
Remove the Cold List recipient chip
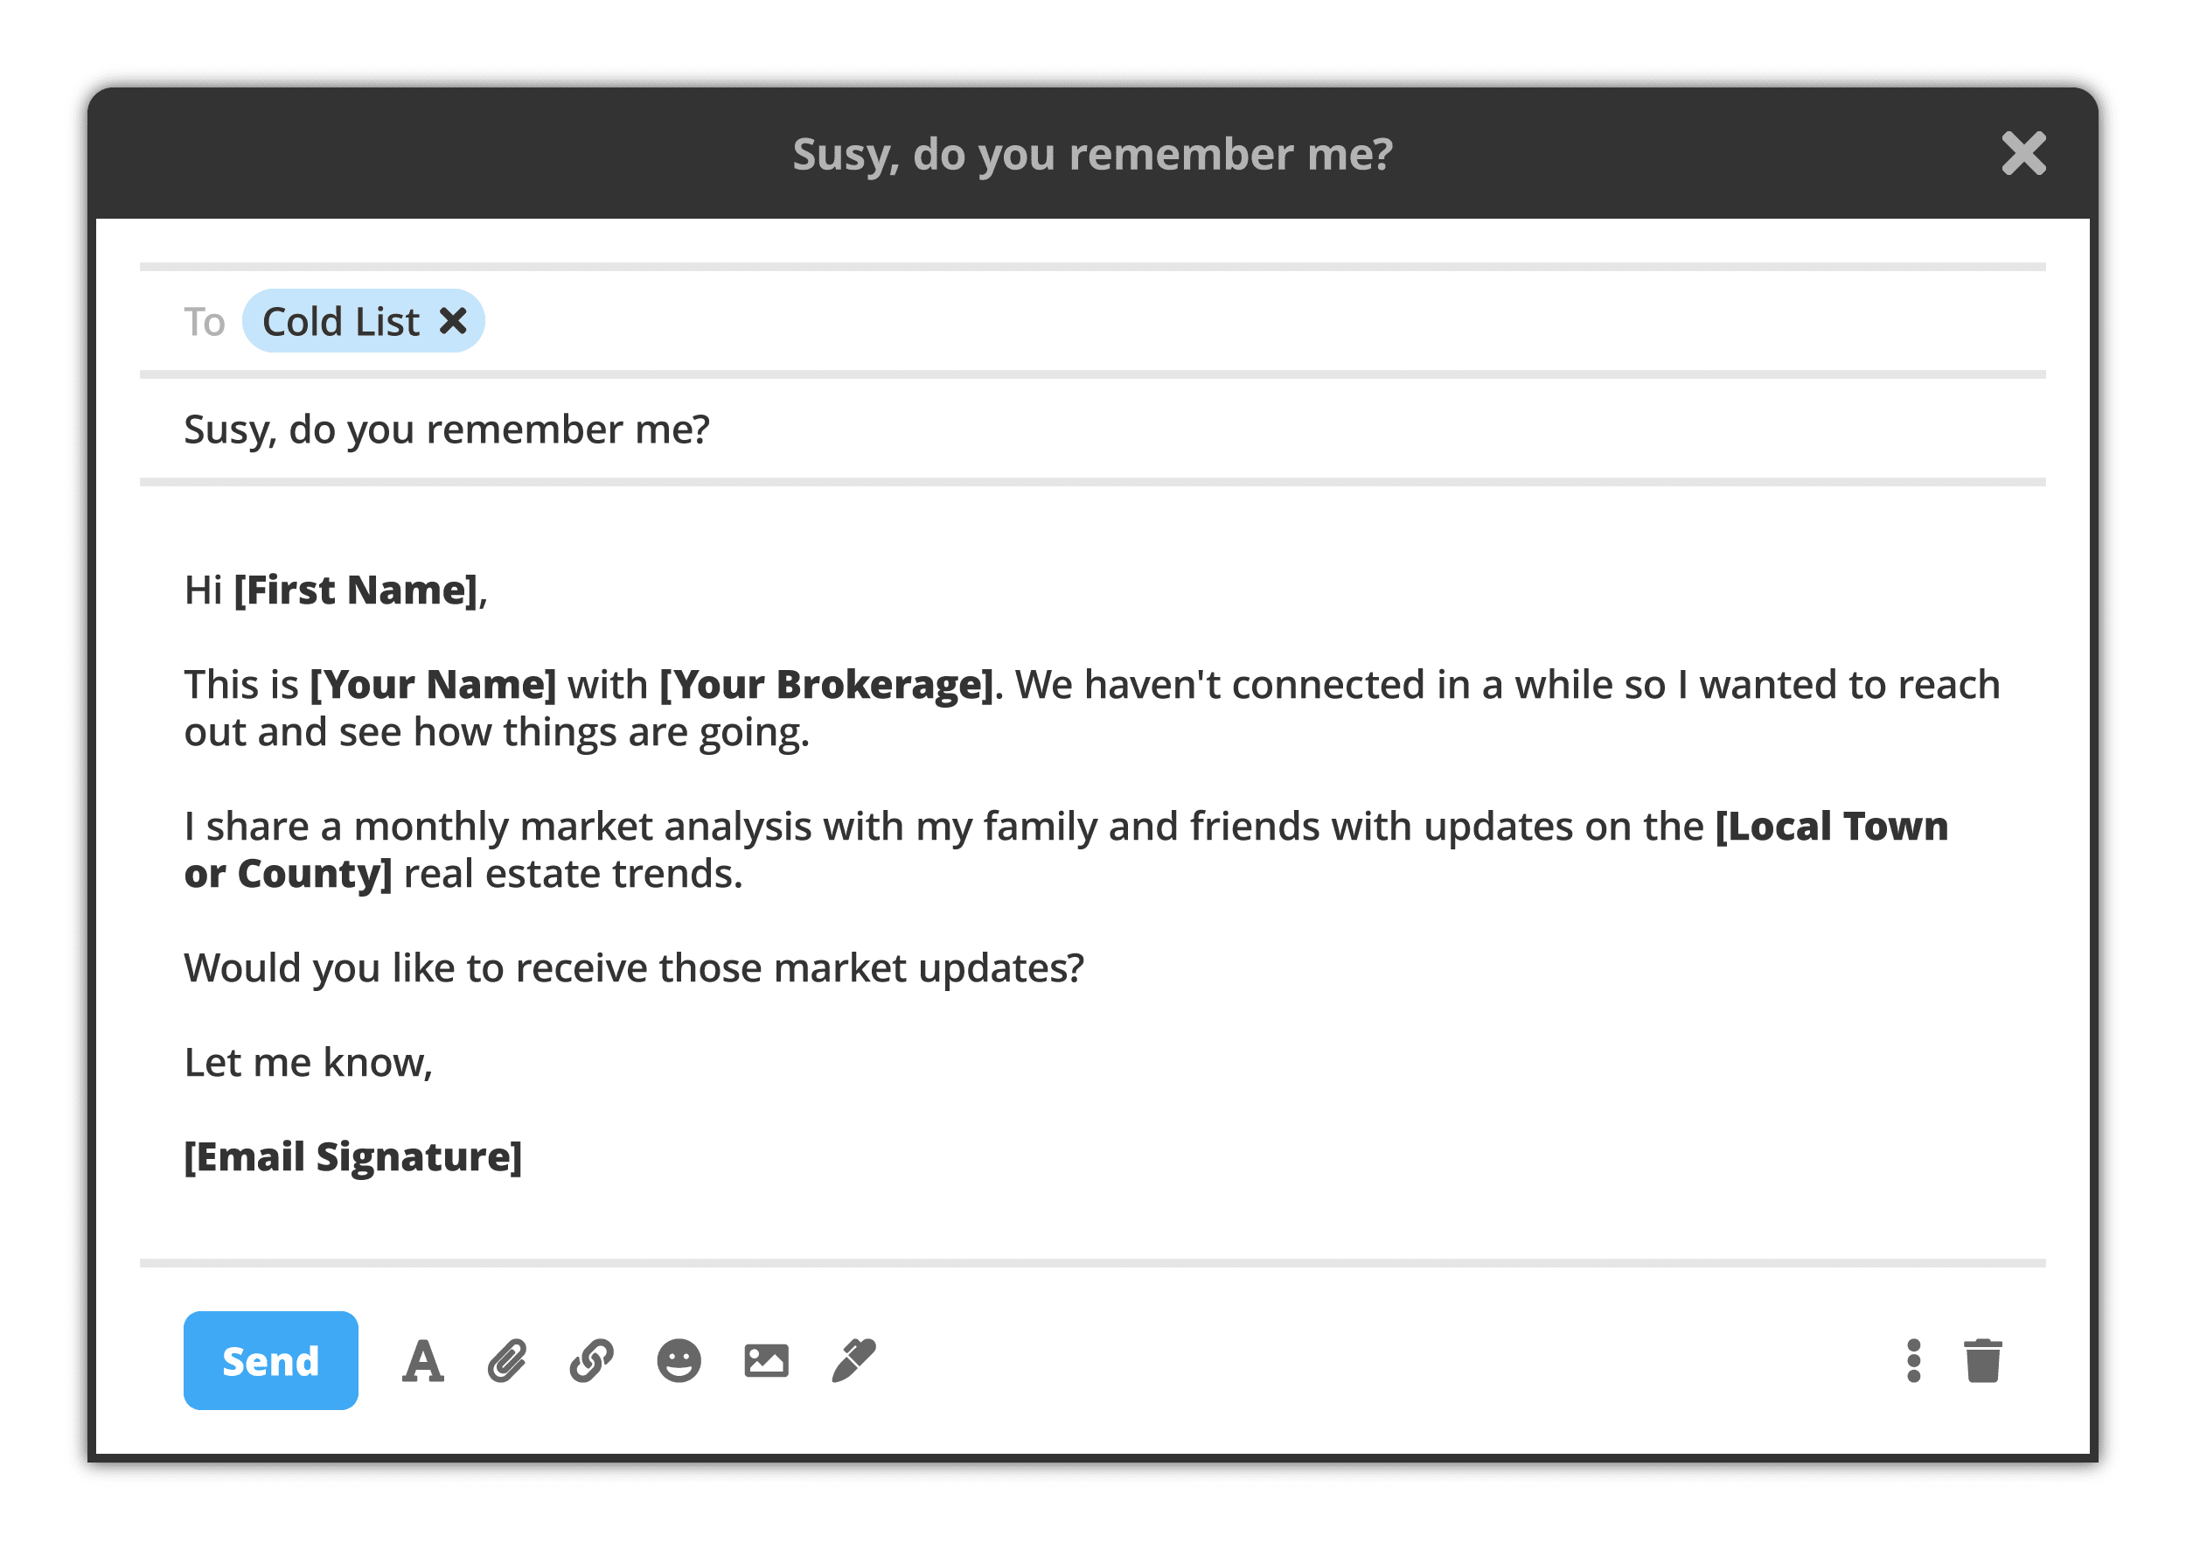(x=453, y=321)
